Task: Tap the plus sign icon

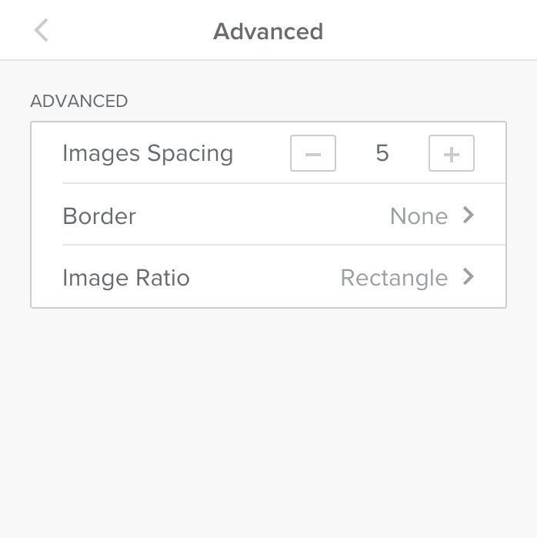Action: 452,154
